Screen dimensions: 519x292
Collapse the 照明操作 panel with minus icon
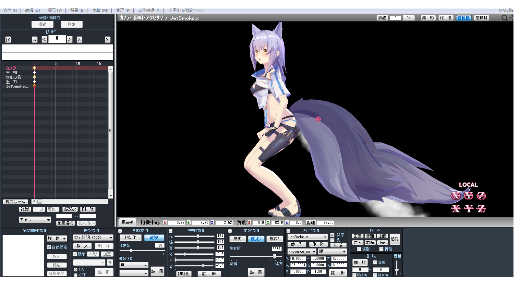pos(171,231)
